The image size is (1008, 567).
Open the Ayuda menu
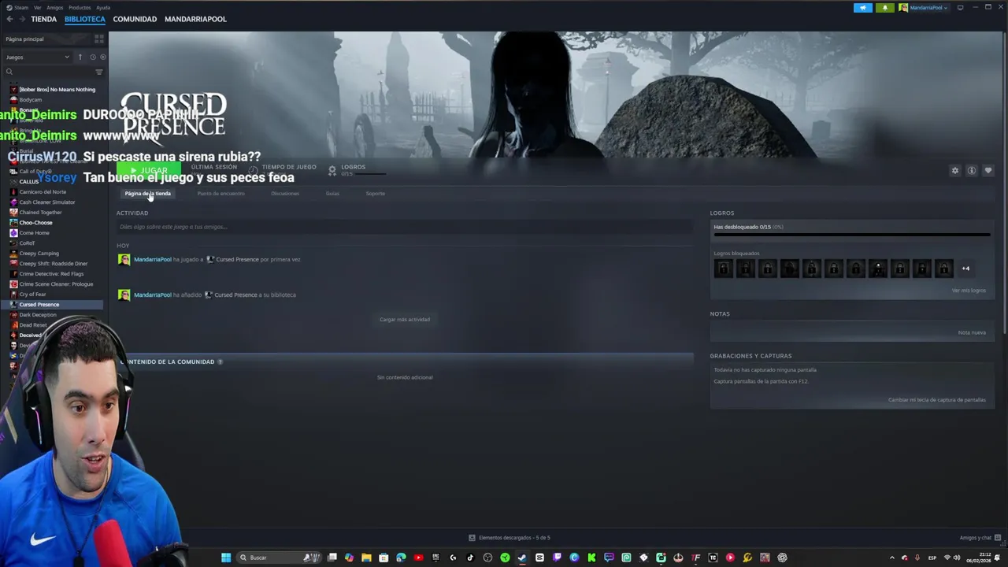[x=103, y=7]
